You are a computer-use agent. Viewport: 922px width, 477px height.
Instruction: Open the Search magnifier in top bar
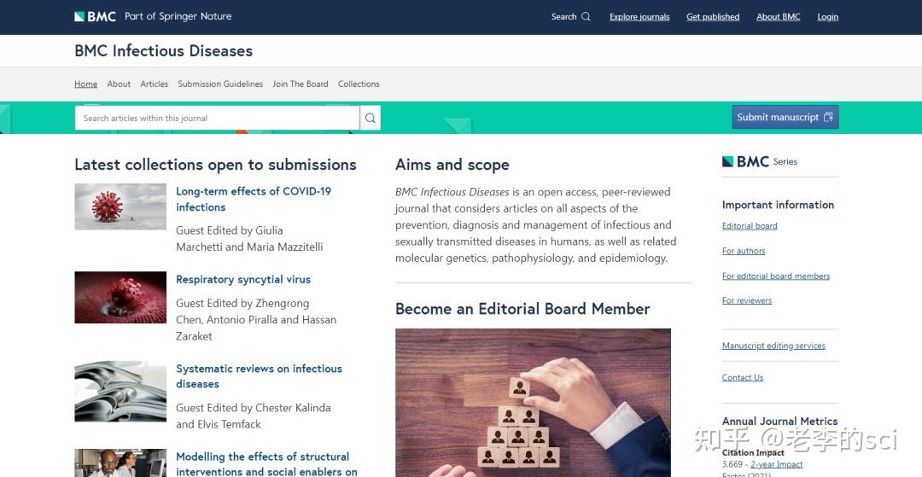coord(586,16)
